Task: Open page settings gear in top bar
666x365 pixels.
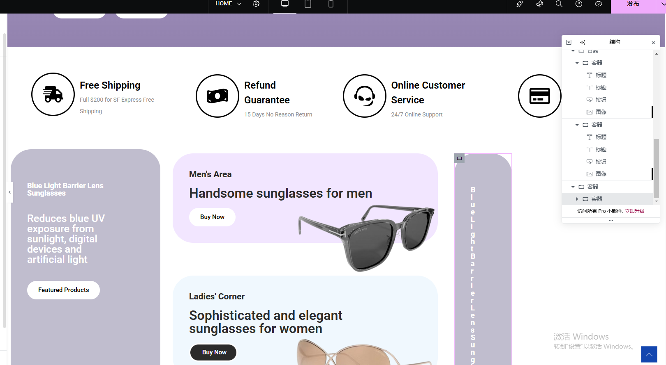Action: tap(256, 4)
